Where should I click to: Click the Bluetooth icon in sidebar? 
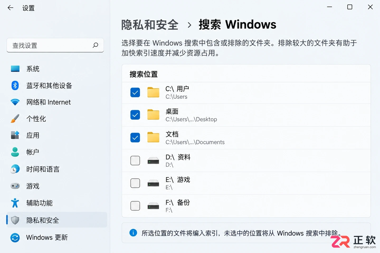click(x=15, y=85)
